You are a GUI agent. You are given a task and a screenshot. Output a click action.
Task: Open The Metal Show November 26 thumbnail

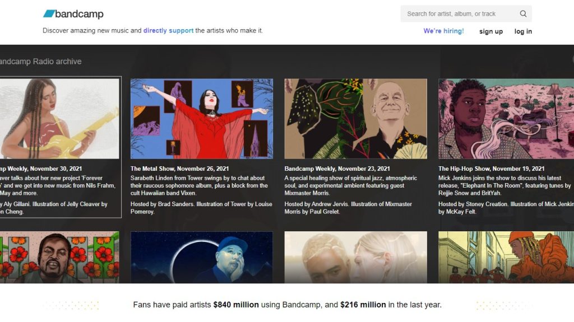pyautogui.click(x=202, y=119)
